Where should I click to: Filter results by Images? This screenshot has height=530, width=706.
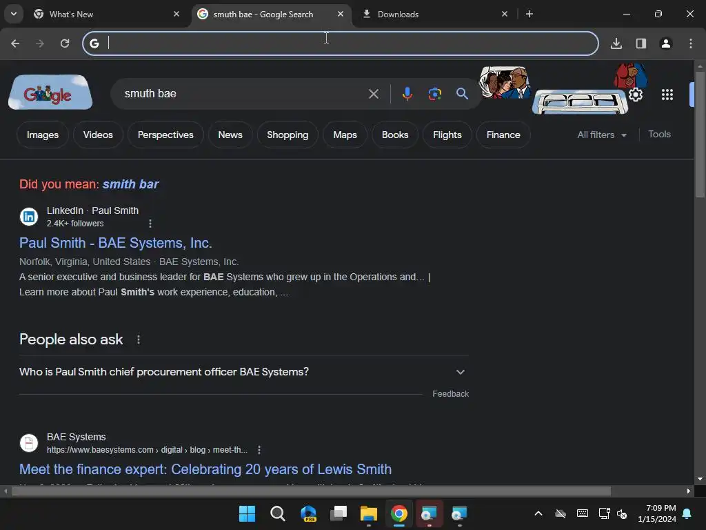[x=43, y=135]
